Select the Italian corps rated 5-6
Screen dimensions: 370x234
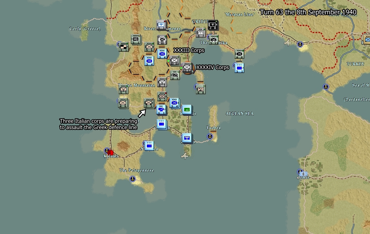coord(149,47)
